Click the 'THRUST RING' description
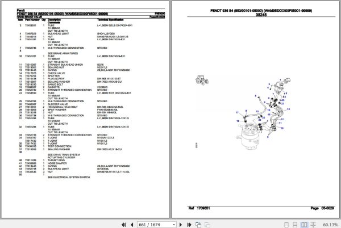 point(56,161)
